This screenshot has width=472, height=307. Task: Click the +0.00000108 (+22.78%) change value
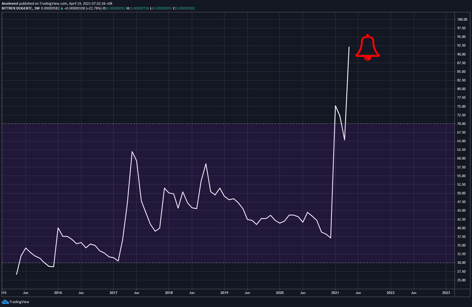pyautogui.click(x=83, y=8)
